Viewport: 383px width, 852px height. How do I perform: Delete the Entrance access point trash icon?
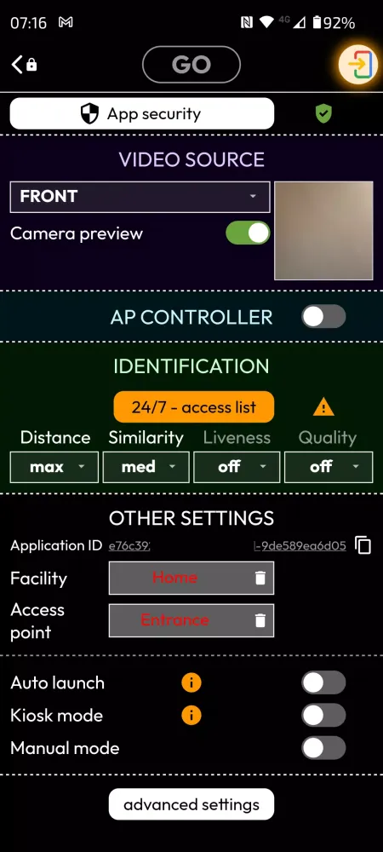pos(260,620)
